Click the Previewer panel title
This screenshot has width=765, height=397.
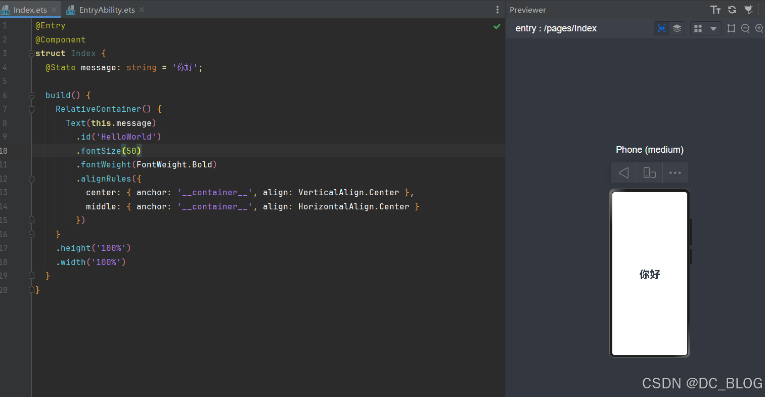(x=528, y=10)
